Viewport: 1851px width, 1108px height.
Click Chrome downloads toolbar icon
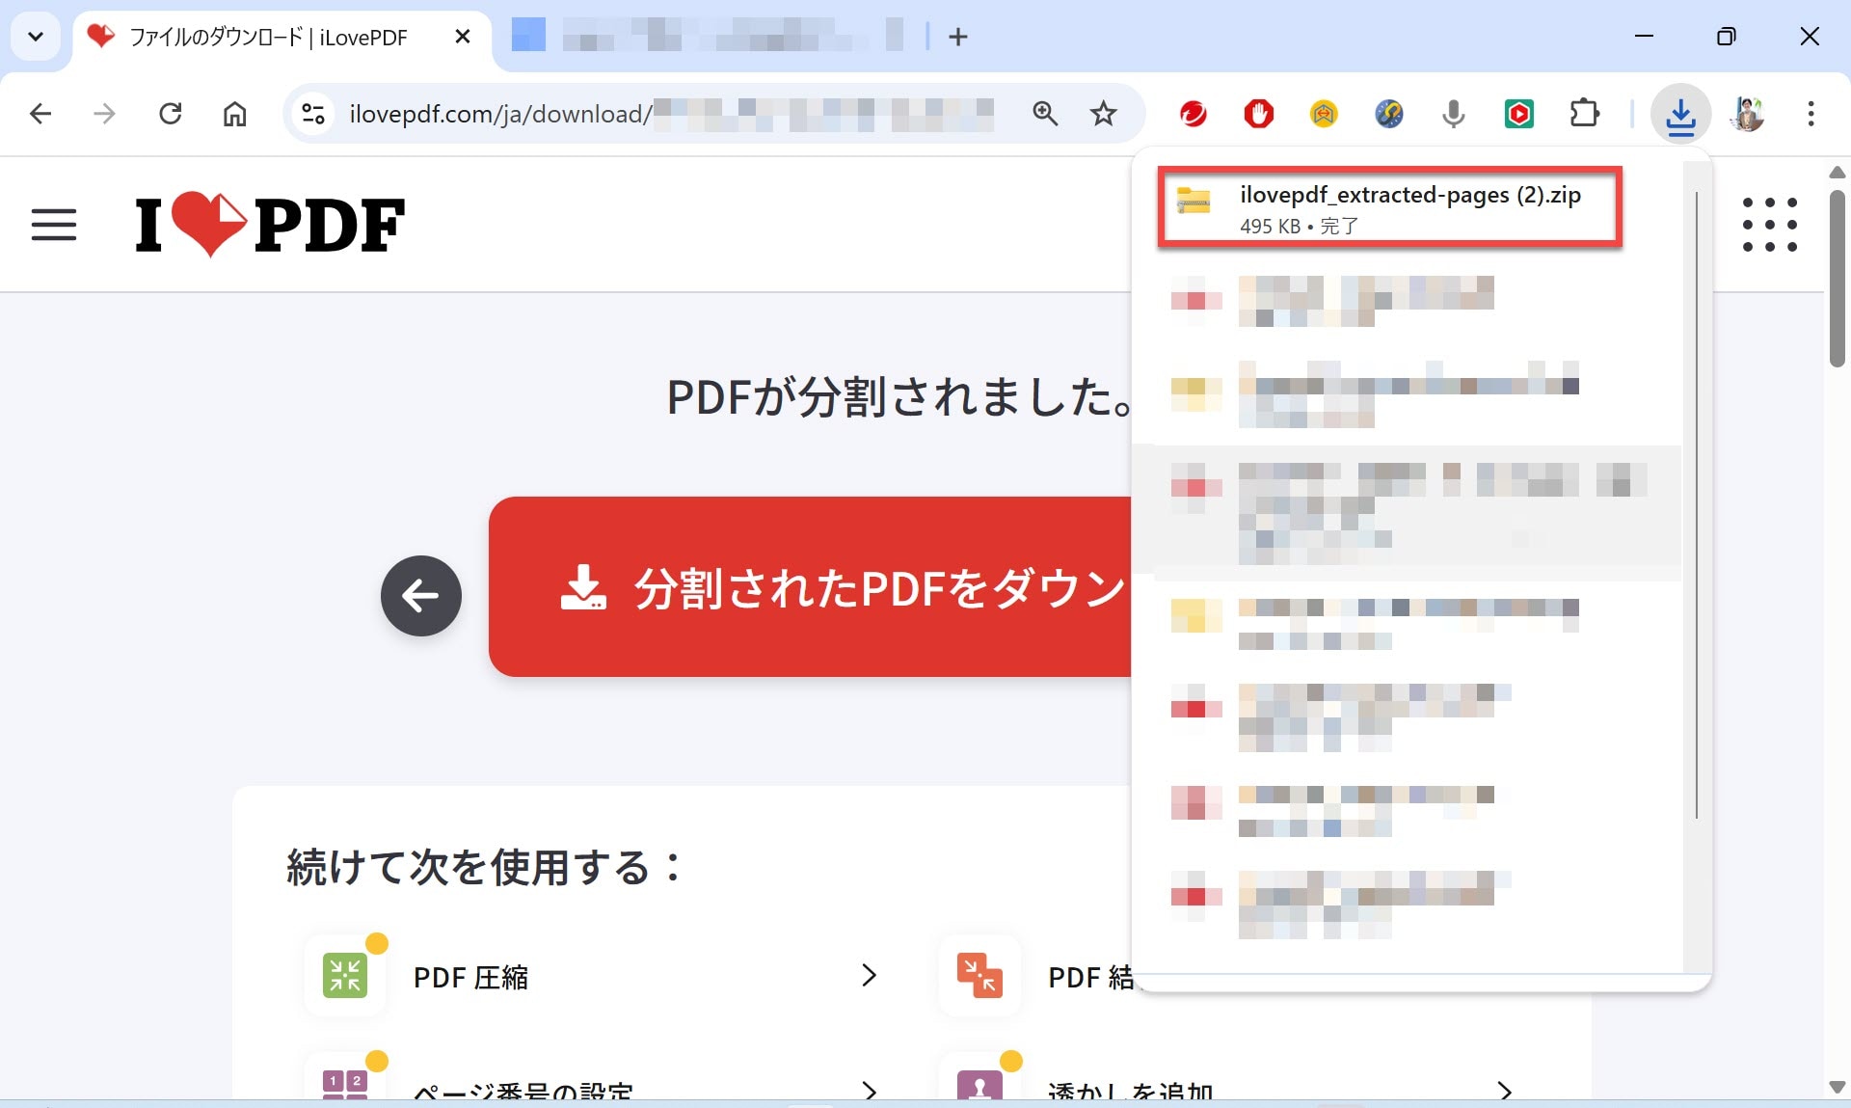click(x=1680, y=115)
